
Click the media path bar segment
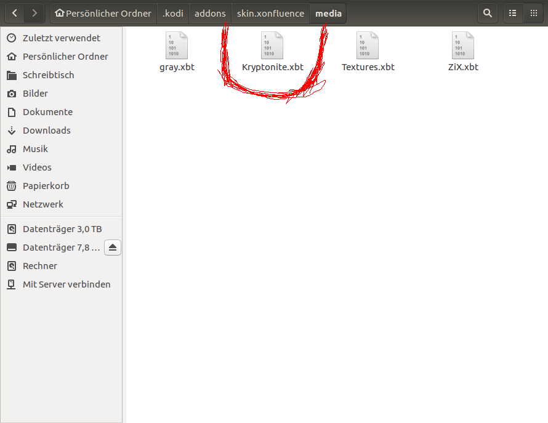click(328, 14)
